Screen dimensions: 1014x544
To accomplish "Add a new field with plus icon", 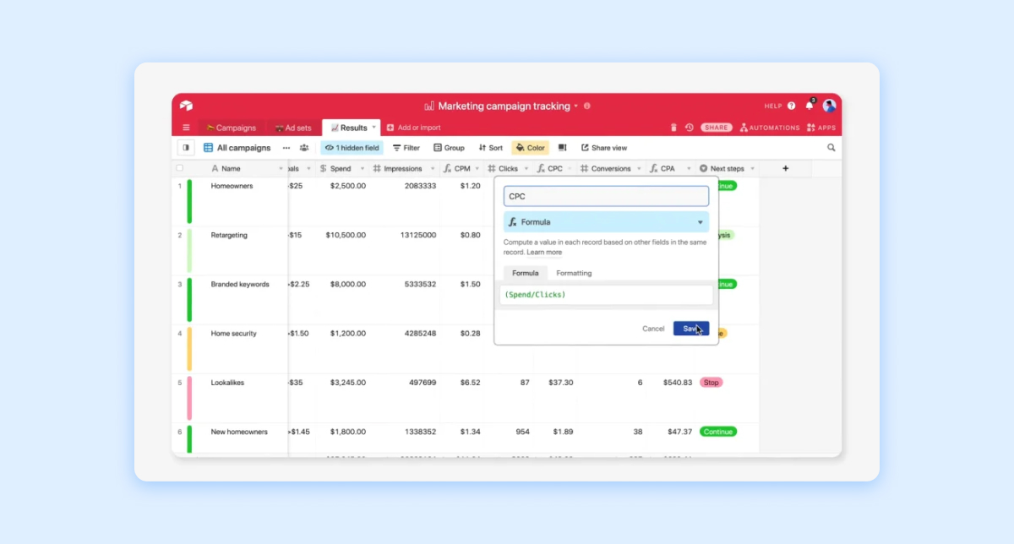I will tap(785, 169).
